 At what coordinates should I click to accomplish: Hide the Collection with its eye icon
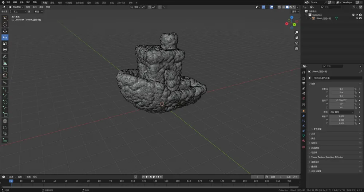357,15
